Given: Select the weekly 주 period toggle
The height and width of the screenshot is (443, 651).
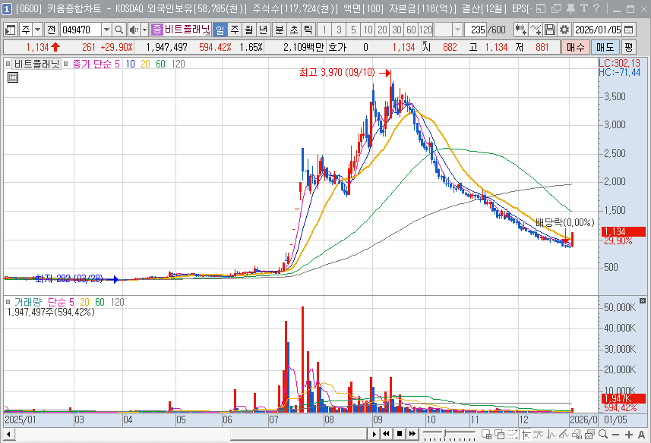Looking at the screenshot, I should (235, 30).
